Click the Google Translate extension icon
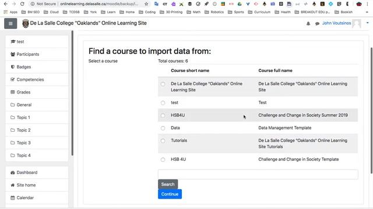Viewport: 373px width, 209px height. pos(156,4)
